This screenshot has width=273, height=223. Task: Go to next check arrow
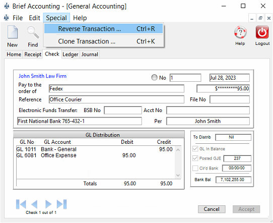(48, 204)
